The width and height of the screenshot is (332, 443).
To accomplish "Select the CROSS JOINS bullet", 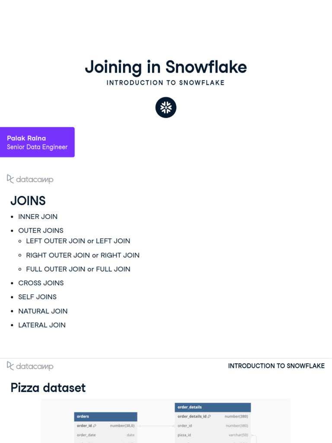I will (41, 283).
